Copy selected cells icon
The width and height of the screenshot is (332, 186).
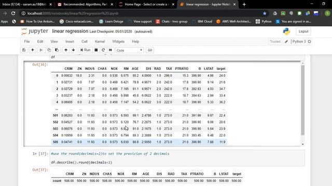tap(49, 50)
